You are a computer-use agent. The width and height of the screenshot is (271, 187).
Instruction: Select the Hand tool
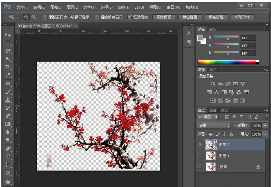8,181
